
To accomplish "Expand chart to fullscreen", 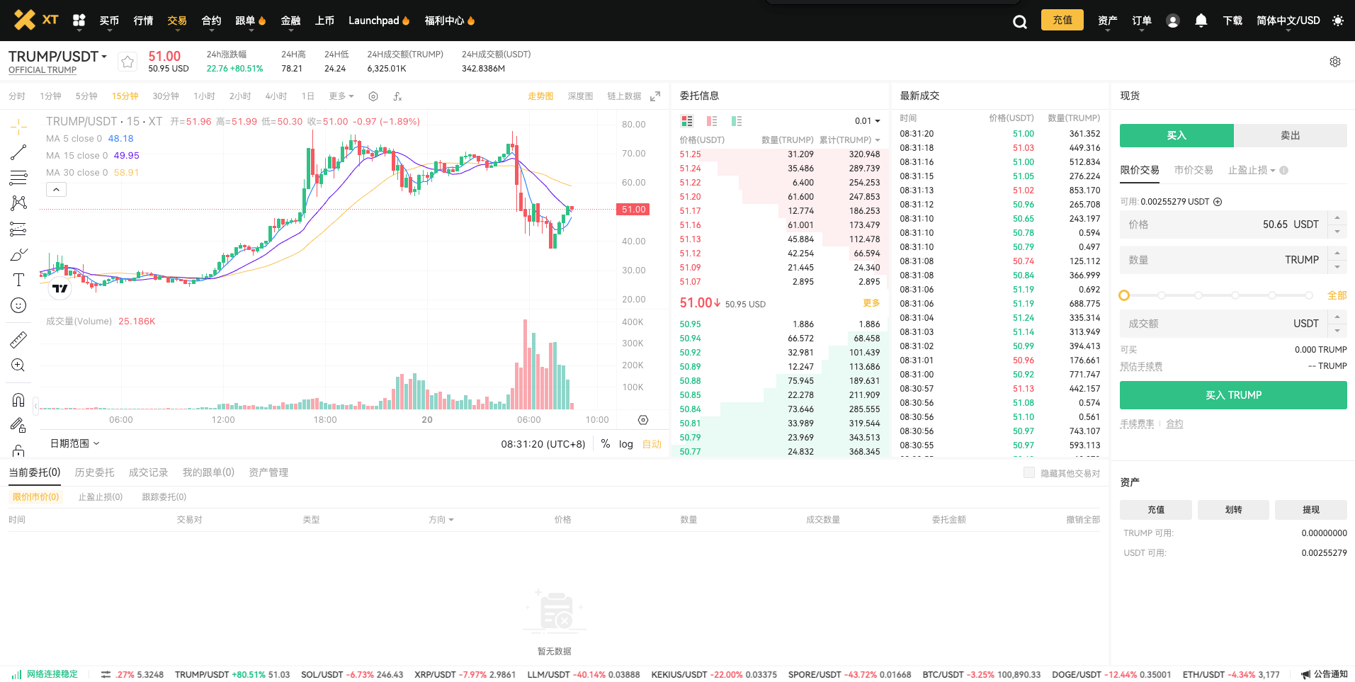I will (x=655, y=96).
